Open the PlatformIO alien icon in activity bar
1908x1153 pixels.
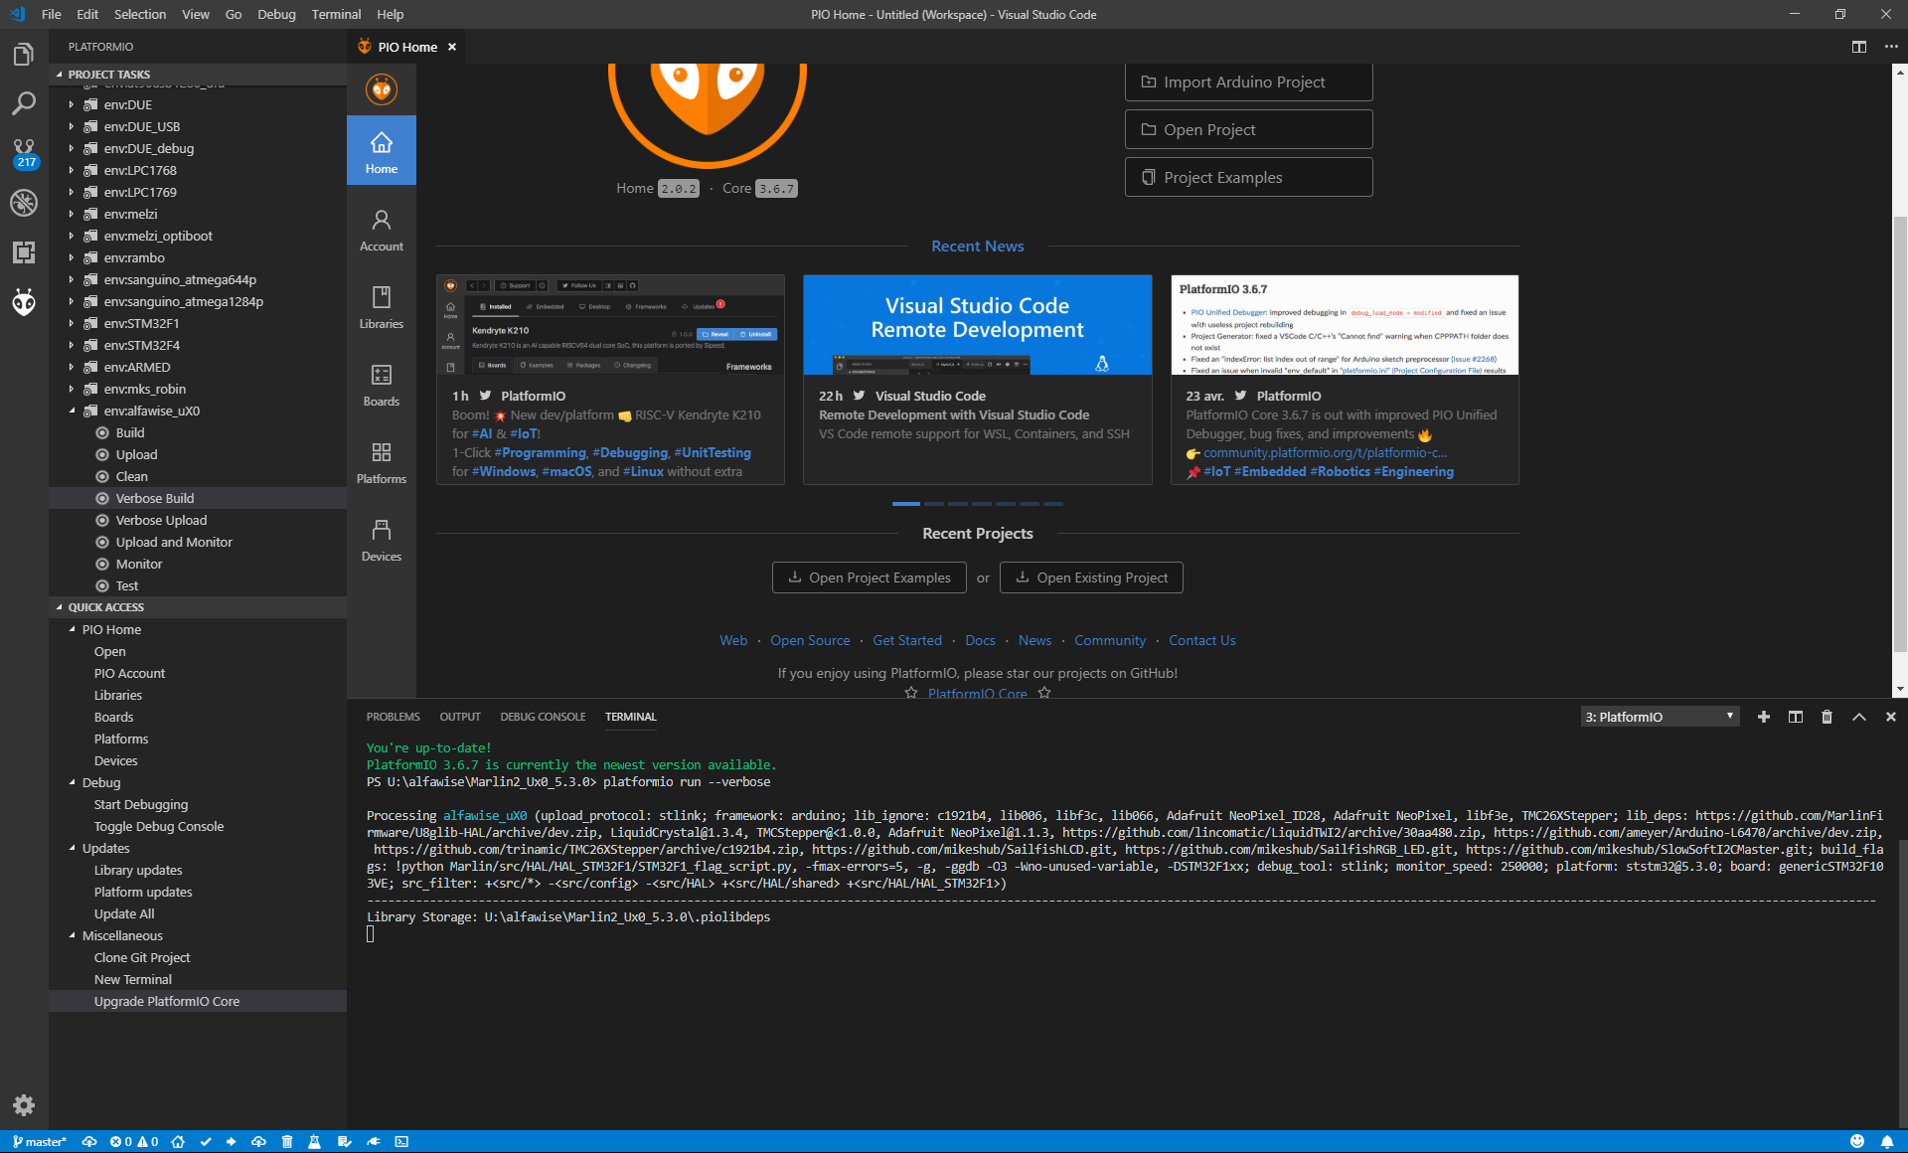24,302
